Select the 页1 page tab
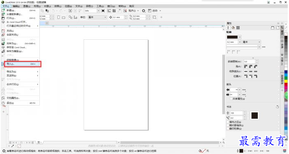The height and width of the screenshot is (154, 289). click(x=39, y=143)
